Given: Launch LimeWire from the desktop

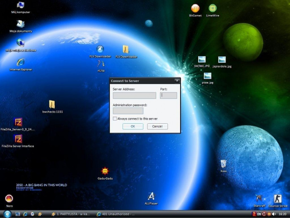Looking at the screenshot, I should pyautogui.click(x=212, y=8).
